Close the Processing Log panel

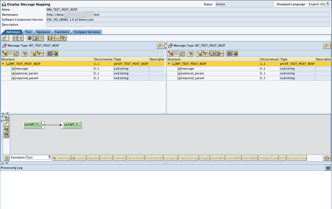[x=328, y=168]
